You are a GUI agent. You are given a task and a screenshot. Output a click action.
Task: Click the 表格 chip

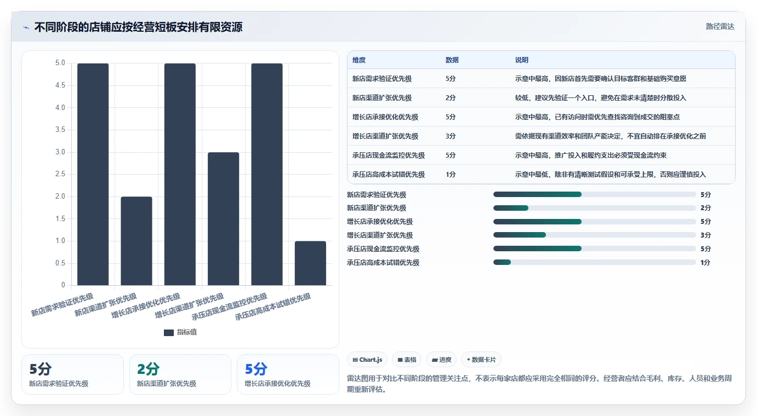(407, 360)
